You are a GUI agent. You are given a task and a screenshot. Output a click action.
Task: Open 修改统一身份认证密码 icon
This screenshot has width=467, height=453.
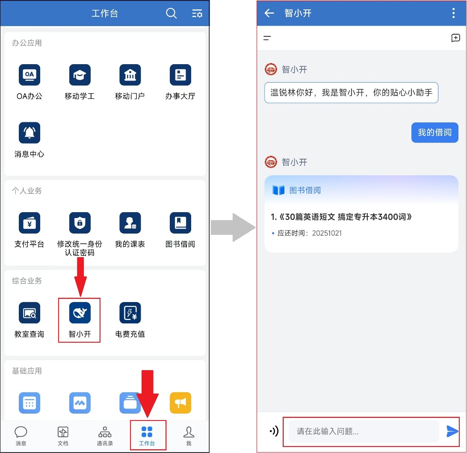[80, 223]
